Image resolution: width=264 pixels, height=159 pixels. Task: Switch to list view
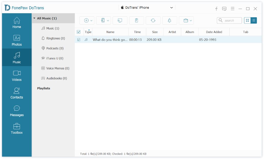pos(254,21)
